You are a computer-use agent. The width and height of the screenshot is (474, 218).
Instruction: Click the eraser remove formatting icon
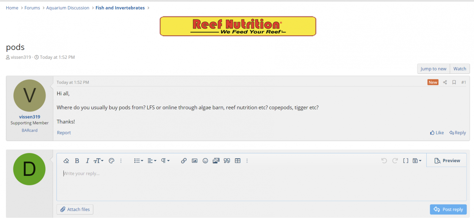point(66,161)
